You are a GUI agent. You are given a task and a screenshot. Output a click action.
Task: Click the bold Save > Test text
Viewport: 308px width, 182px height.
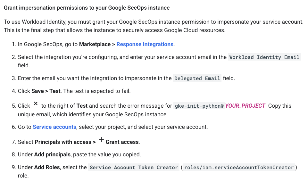(x=46, y=91)
